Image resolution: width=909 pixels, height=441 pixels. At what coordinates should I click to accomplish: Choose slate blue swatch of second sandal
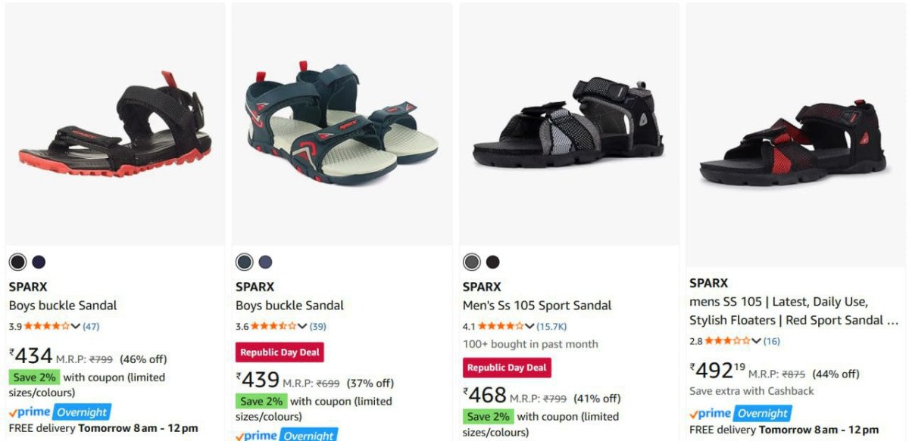coord(265,262)
